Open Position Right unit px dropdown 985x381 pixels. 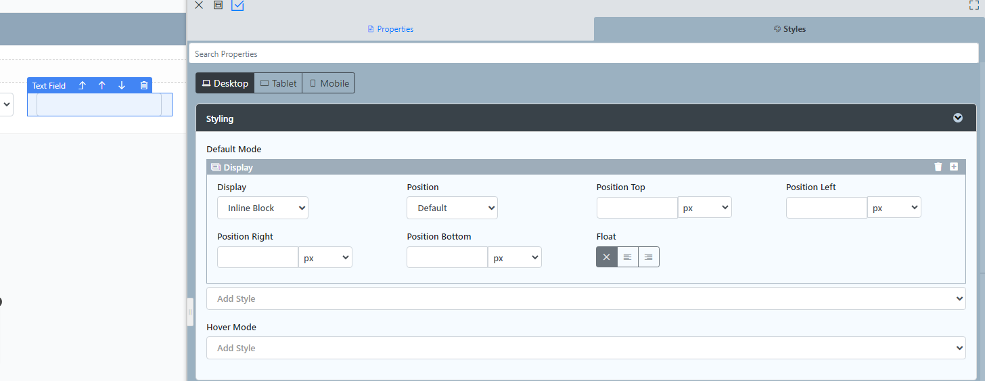click(x=325, y=257)
